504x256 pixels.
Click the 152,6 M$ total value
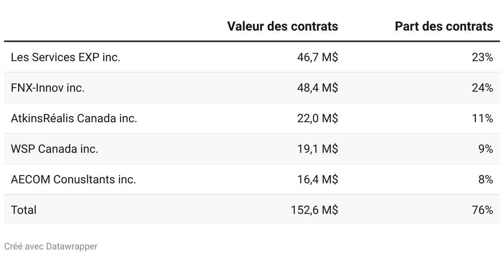tap(314, 210)
